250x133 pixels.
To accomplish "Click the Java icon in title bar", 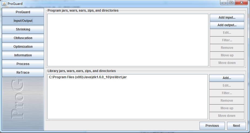I will click(4, 3).
